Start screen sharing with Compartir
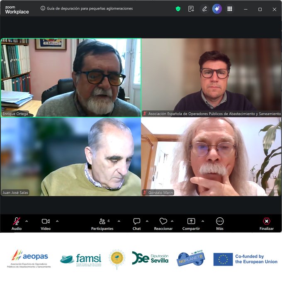The height and width of the screenshot is (282, 282). [191, 222]
